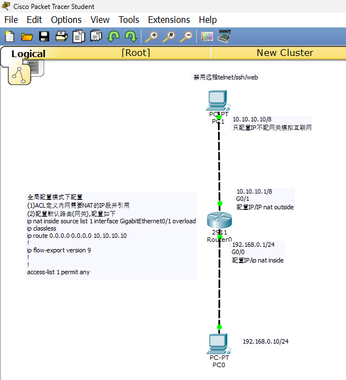Open the Help menu

(208, 20)
